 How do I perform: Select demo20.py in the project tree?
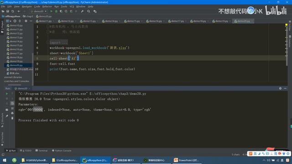point(15,65)
